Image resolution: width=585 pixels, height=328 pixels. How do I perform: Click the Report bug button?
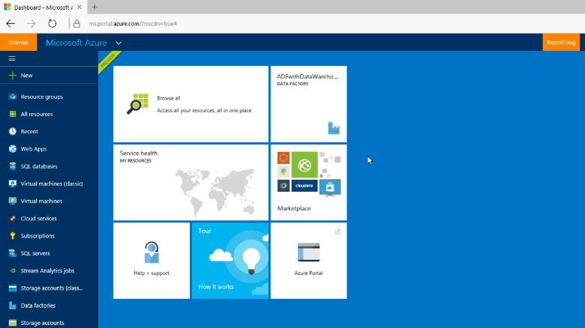[561, 43]
